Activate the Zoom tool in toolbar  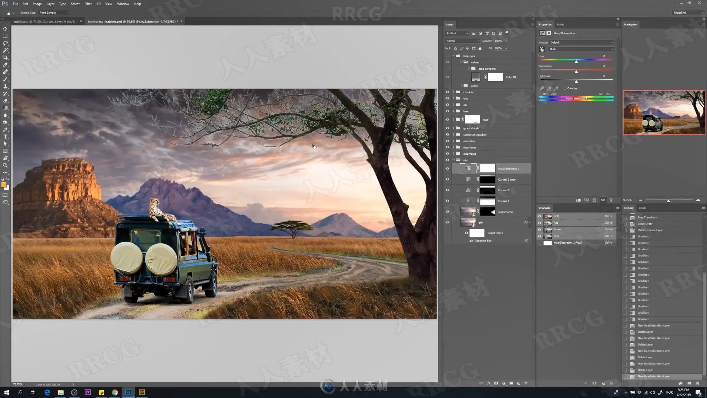[x=5, y=165]
